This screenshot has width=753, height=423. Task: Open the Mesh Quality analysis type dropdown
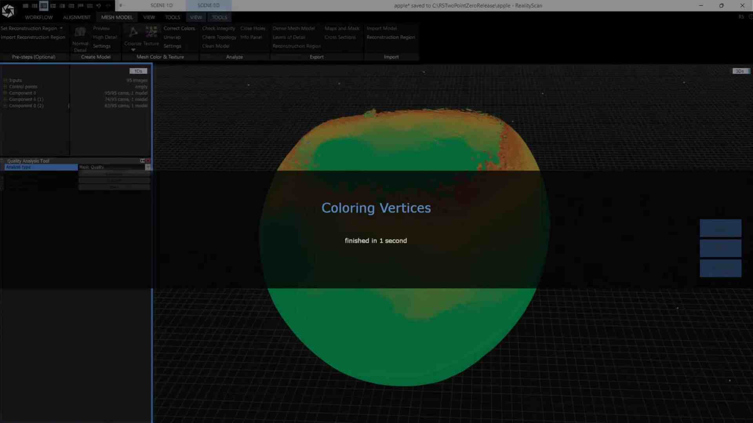[x=148, y=167]
